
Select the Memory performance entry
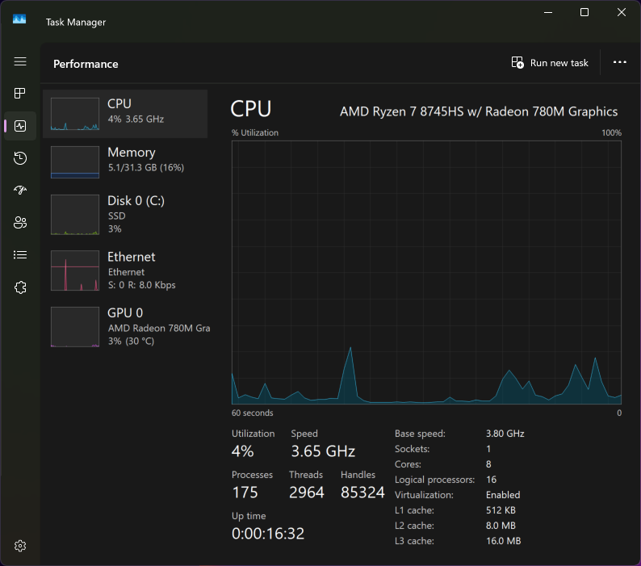coord(125,162)
